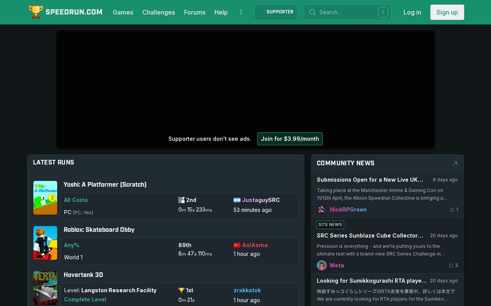Open the overflow menu next to Help
Image resolution: width=491 pixels, height=306 pixels.
tap(241, 12)
